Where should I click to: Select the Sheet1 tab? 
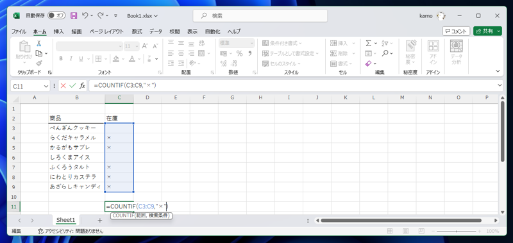click(x=66, y=220)
